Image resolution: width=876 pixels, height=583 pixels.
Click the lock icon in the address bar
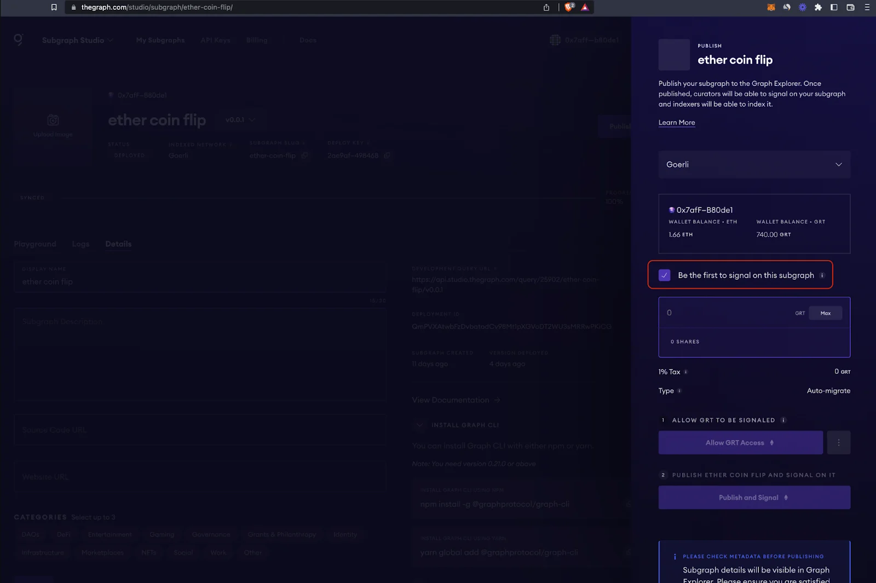click(73, 7)
